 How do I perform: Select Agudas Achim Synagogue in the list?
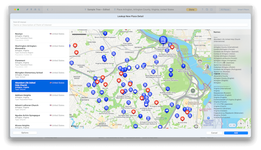point(40,118)
